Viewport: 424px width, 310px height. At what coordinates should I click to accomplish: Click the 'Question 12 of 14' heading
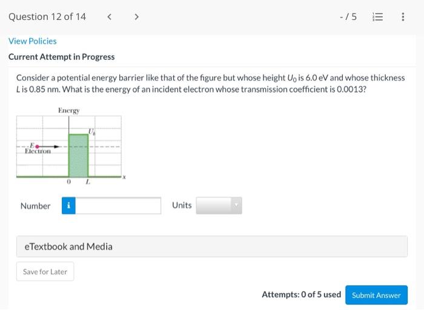47,17
